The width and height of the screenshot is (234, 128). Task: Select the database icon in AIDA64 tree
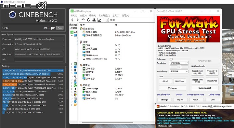(75, 102)
